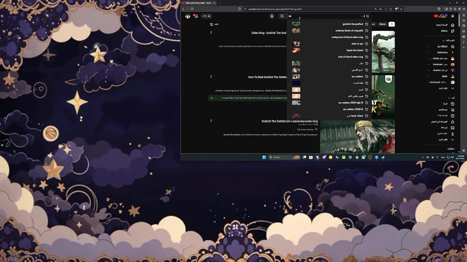Open the crowned Godrick cutscene thumbnail

(358, 136)
